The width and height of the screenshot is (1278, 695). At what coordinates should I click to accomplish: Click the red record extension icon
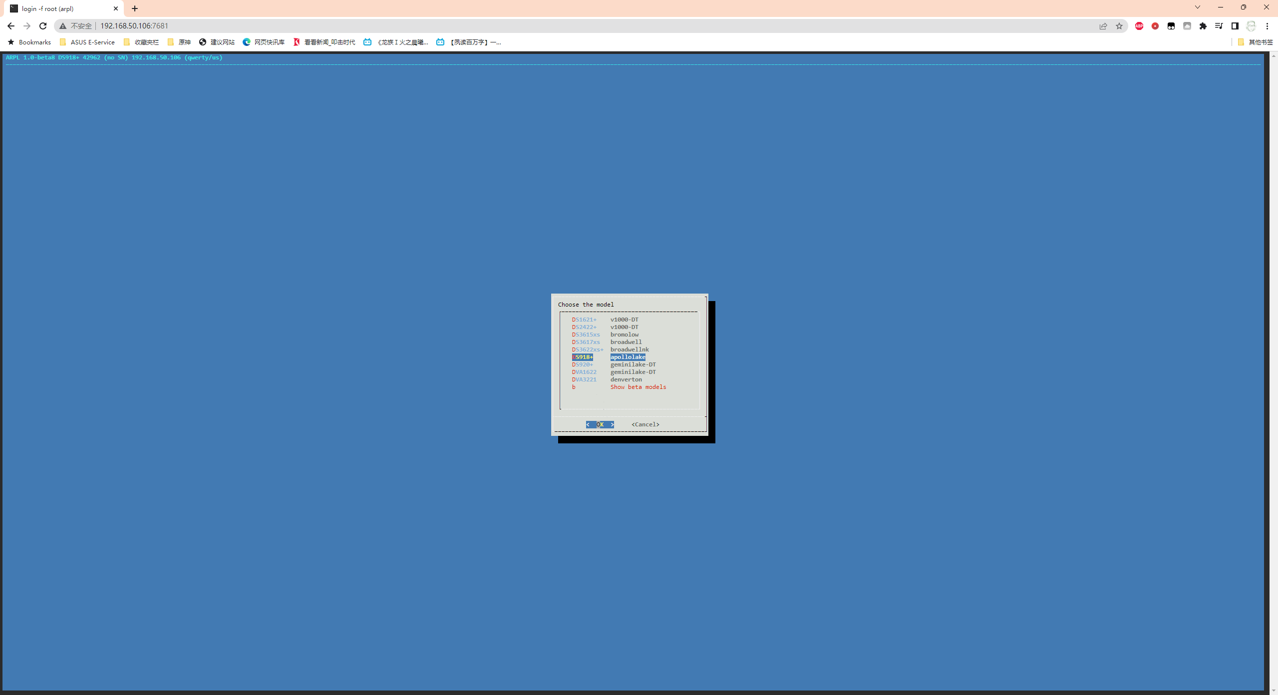click(1155, 26)
